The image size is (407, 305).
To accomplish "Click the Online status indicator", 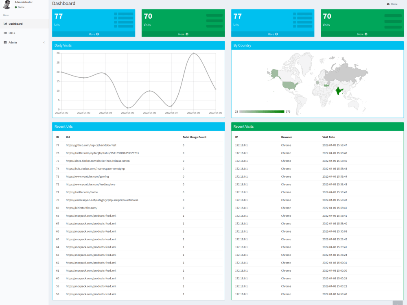I will pyautogui.click(x=20, y=7).
